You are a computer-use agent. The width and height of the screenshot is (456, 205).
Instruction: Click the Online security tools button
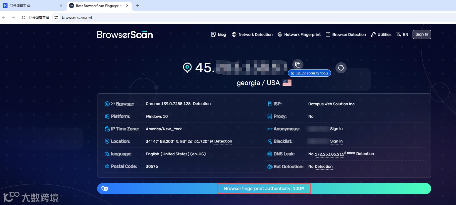pyautogui.click(x=309, y=73)
